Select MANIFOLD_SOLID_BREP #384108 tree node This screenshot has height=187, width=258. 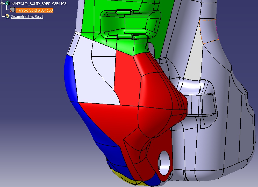click(39, 4)
